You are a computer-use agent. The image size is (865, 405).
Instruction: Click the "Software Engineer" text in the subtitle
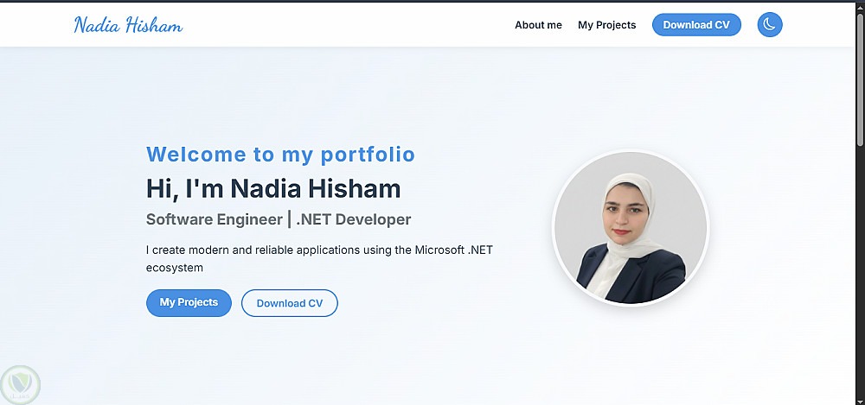pyautogui.click(x=214, y=219)
